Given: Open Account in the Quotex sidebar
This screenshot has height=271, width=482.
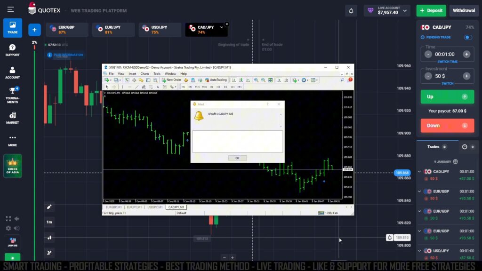Looking at the screenshot, I should point(12,73).
